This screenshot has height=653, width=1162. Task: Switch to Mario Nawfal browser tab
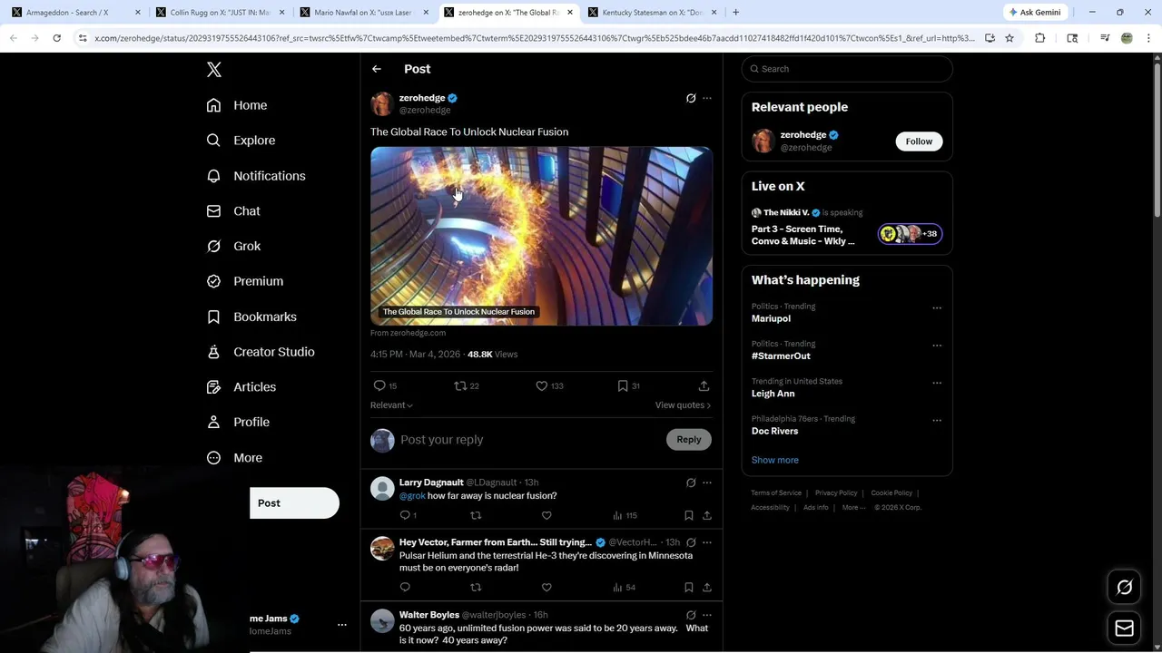click(x=363, y=13)
